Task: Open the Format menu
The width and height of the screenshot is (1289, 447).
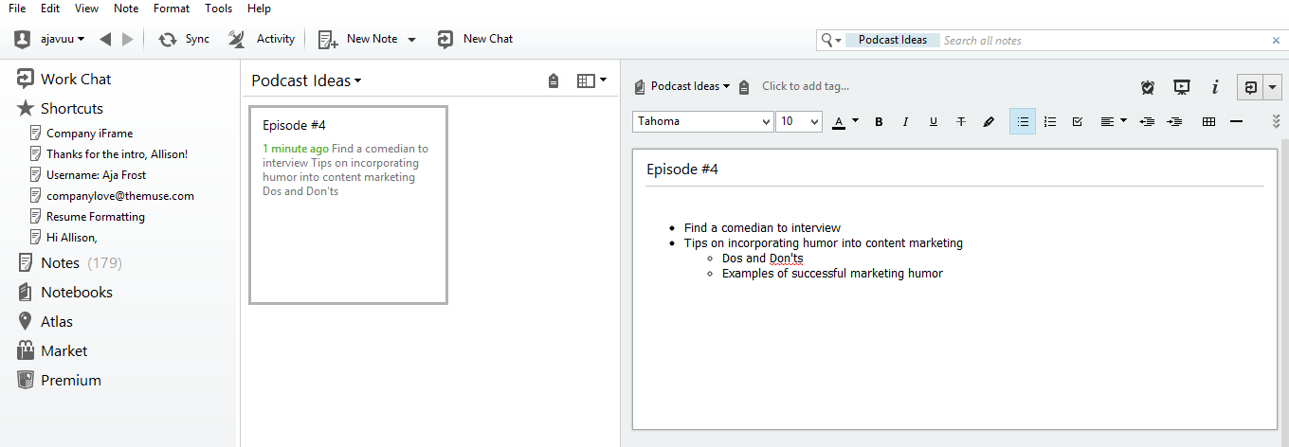Action: (x=172, y=9)
